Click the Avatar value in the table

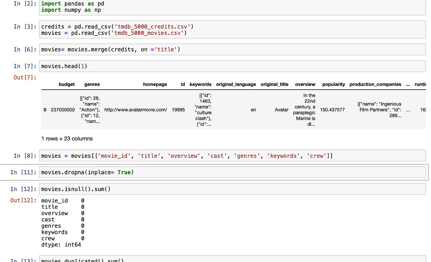coord(282,110)
